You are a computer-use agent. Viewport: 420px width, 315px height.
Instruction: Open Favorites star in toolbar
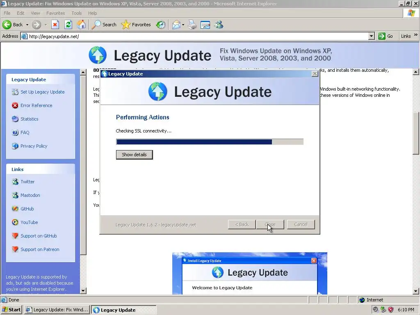[x=136, y=25]
